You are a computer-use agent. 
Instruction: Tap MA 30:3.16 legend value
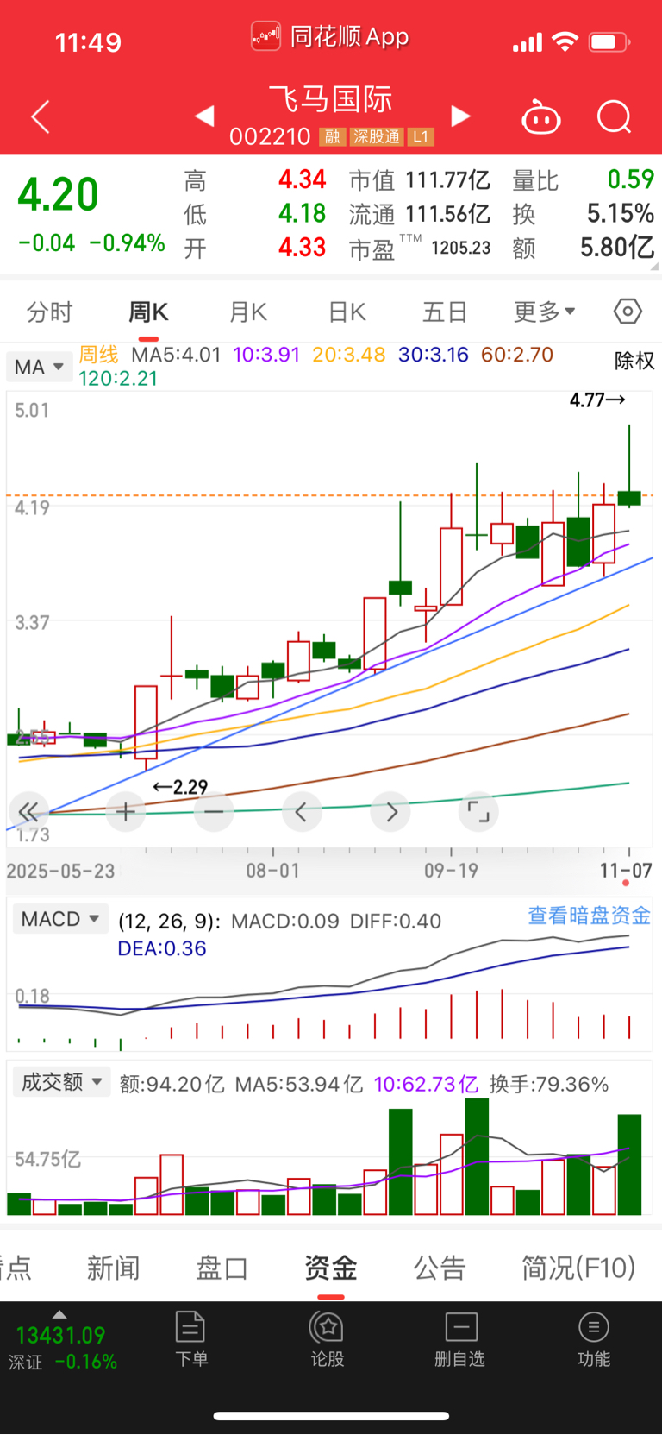[x=434, y=355]
